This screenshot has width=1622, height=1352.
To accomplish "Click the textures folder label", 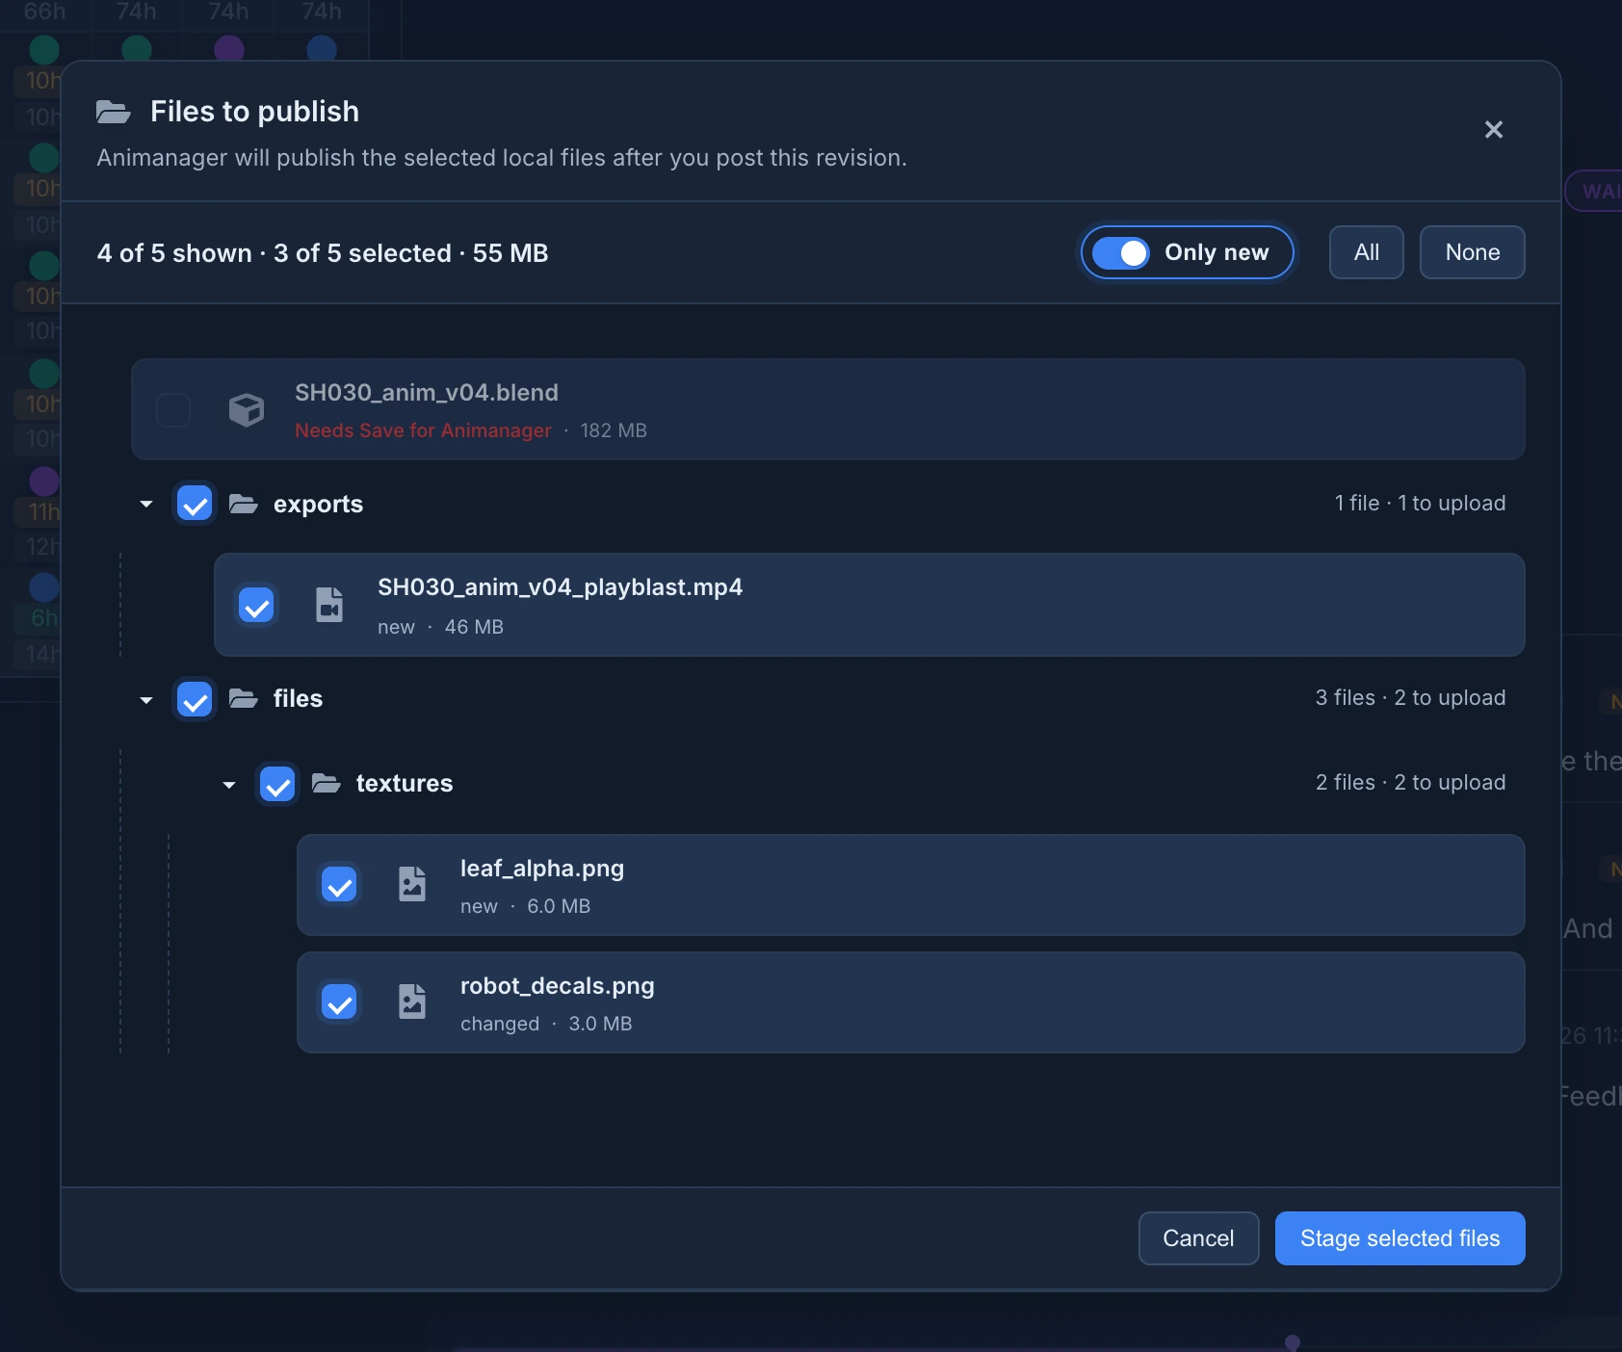I will 405,784.
